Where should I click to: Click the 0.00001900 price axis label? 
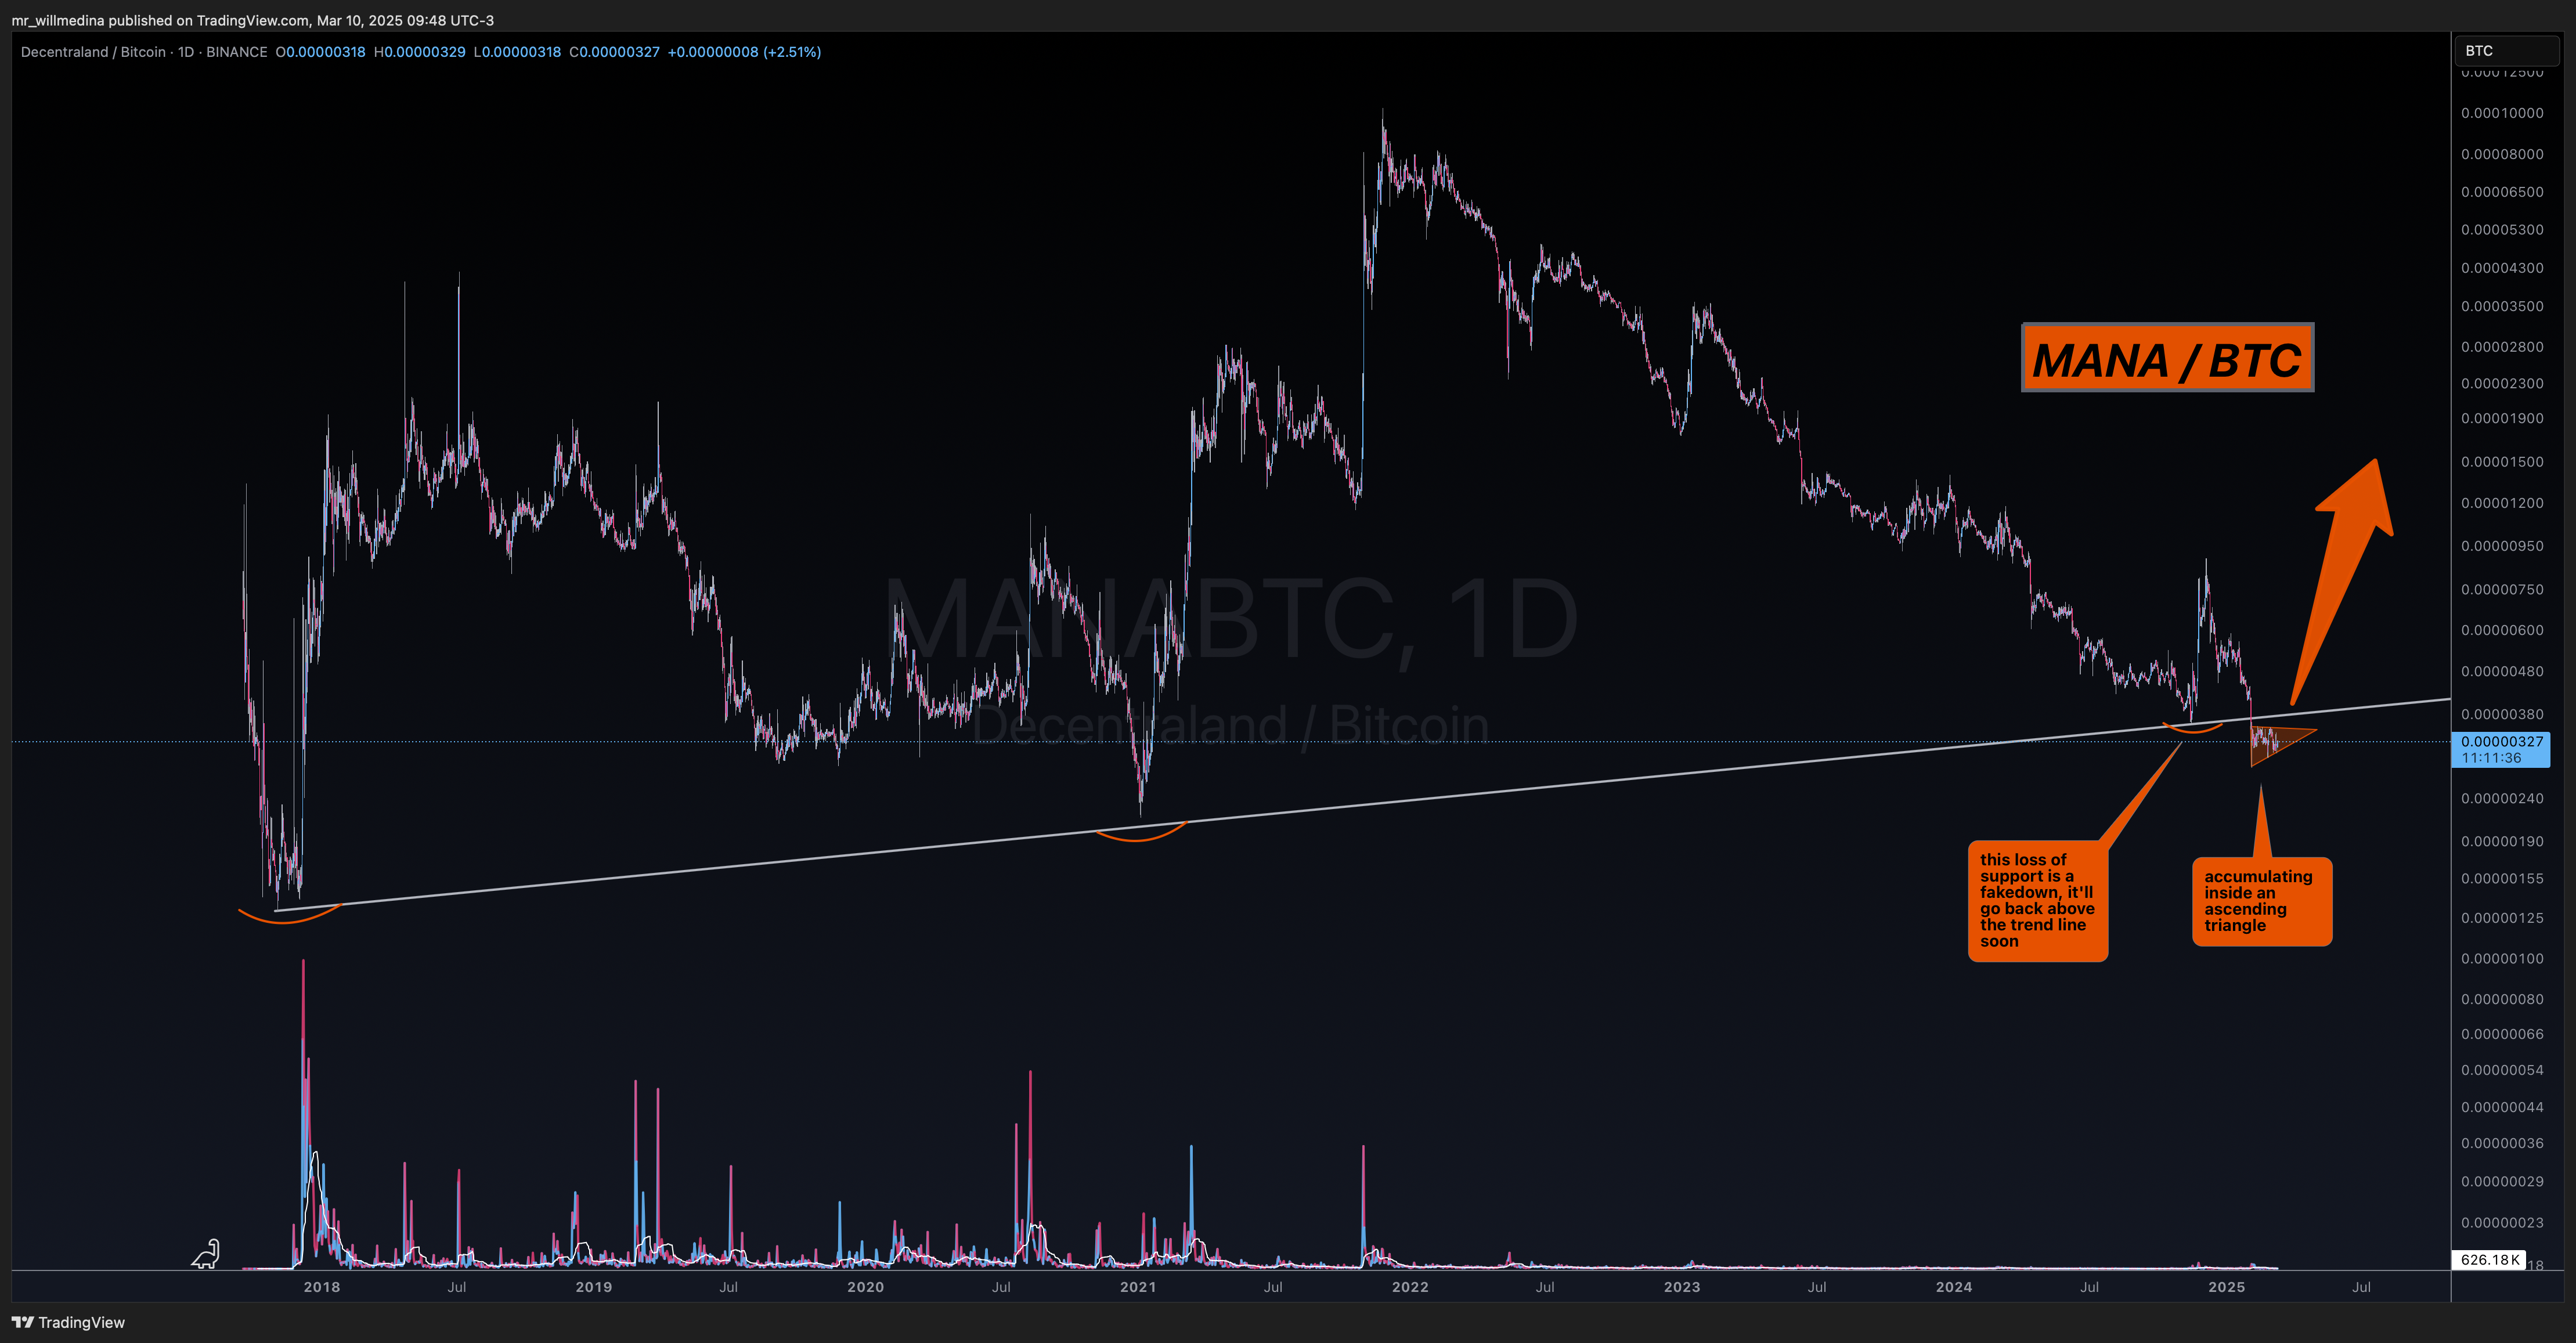(x=2502, y=418)
